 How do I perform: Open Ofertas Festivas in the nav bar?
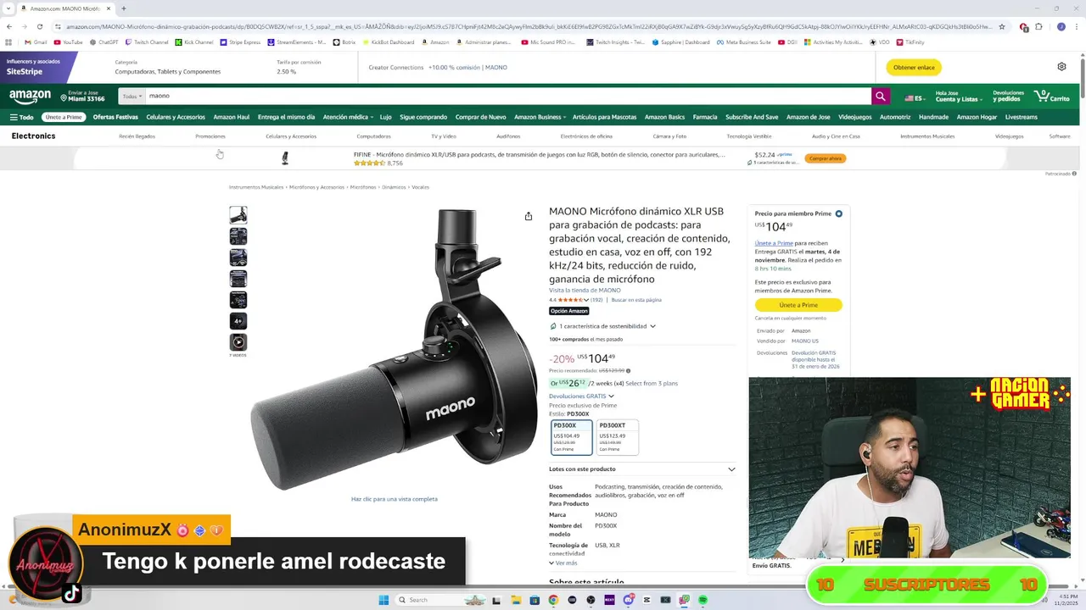[115, 117]
